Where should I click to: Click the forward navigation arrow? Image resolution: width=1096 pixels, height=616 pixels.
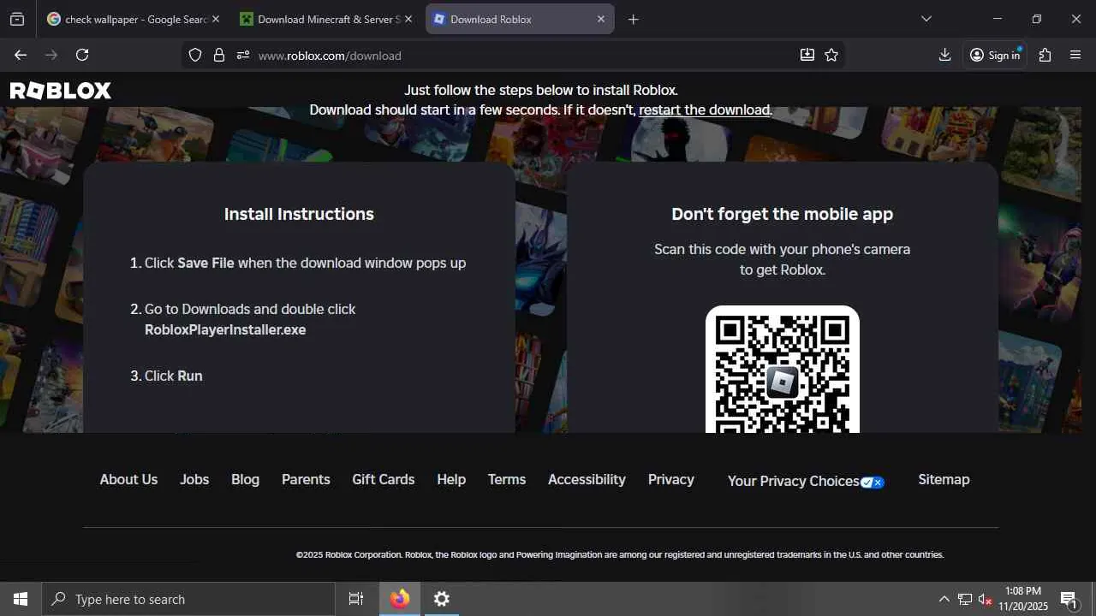51,55
